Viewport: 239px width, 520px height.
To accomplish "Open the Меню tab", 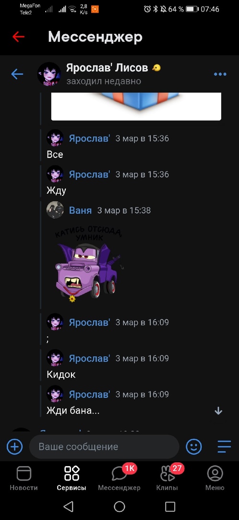I will point(215,478).
